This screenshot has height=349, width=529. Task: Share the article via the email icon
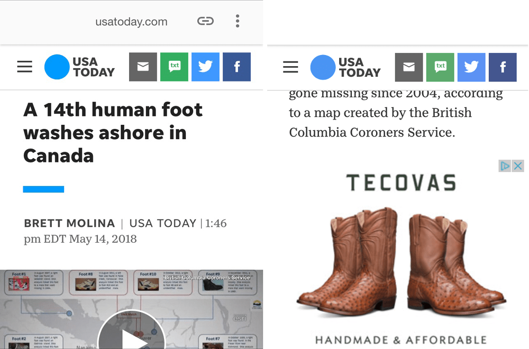click(143, 67)
